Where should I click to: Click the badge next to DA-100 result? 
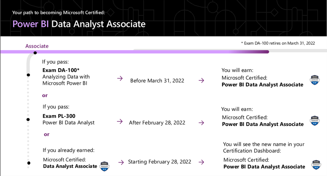coord(315,80)
